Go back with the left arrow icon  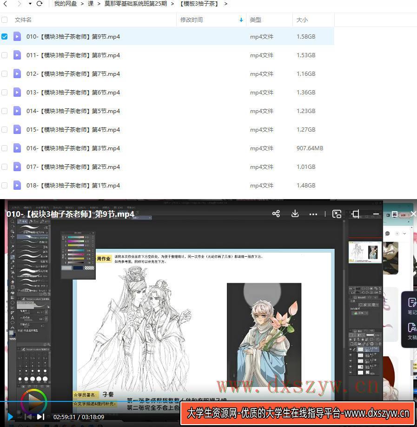click(x=5, y=4)
